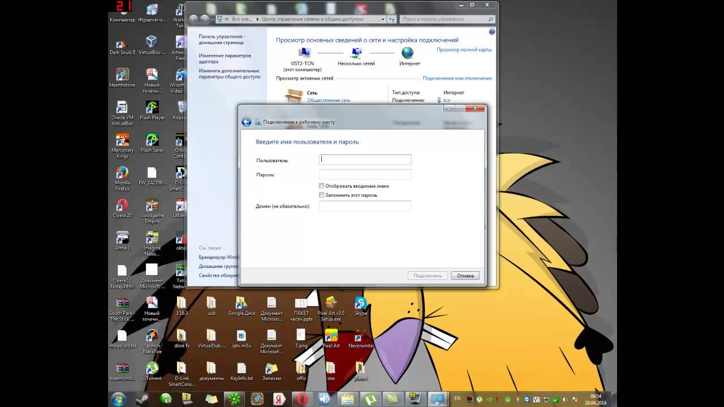724x407 pixels.
Task: Open the Flash Player desktop shortcut
Action: 152,111
